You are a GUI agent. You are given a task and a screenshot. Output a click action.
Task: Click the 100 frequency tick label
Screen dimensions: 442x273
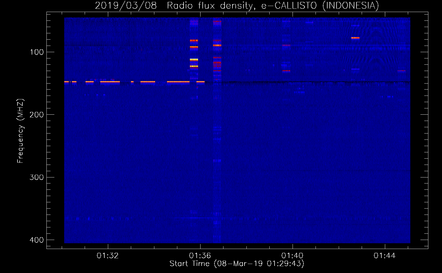pos(37,52)
